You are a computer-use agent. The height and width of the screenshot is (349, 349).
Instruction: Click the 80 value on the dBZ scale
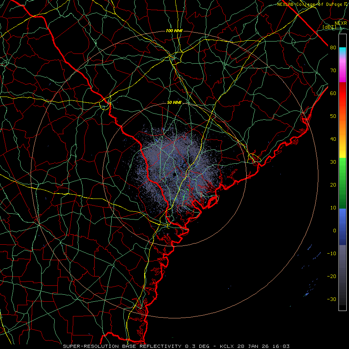pos(333,48)
